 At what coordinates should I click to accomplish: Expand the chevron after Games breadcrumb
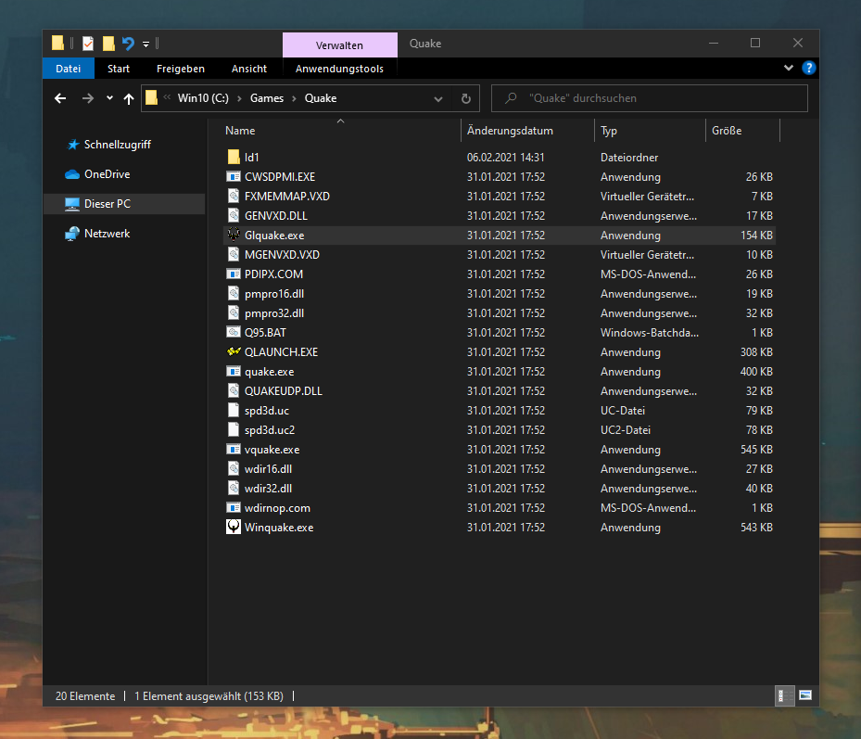click(x=295, y=98)
